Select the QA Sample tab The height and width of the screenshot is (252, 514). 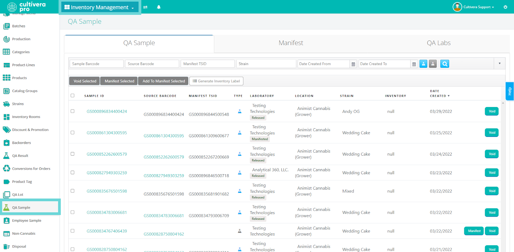click(x=139, y=43)
